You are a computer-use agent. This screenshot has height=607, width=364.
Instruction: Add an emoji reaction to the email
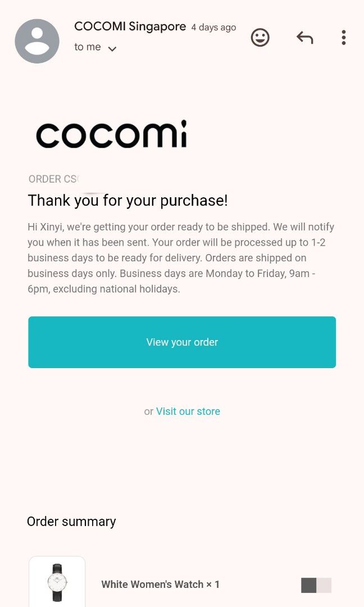point(260,38)
